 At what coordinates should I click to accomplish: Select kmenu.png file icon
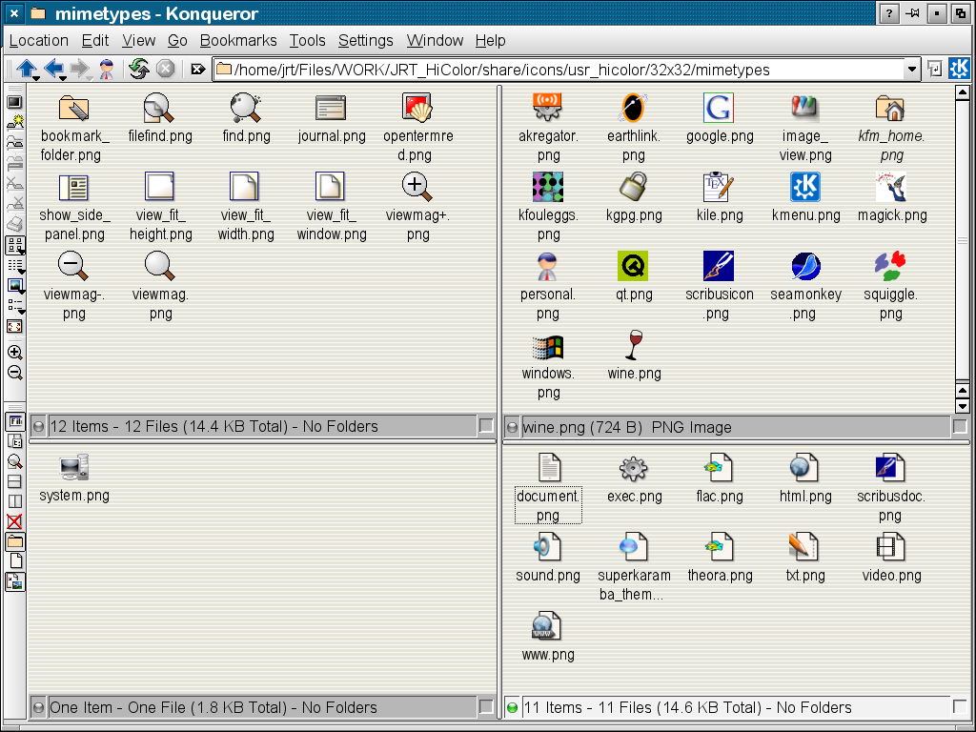tap(804, 187)
